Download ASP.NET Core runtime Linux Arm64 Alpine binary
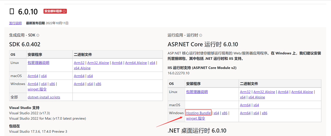331x136 pixels. [x=302, y=92]
